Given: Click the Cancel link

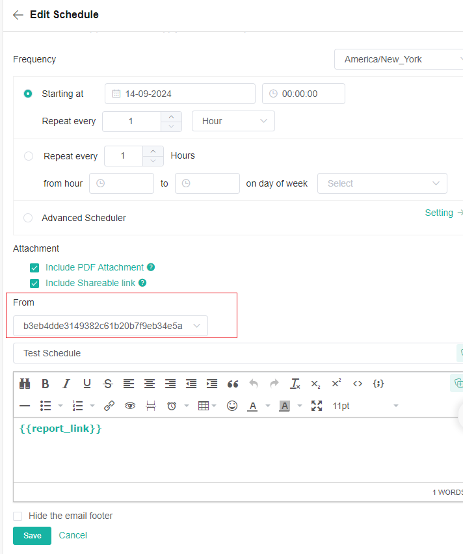Looking at the screenshot, I should pyautogui.click(x=73, y=535).
